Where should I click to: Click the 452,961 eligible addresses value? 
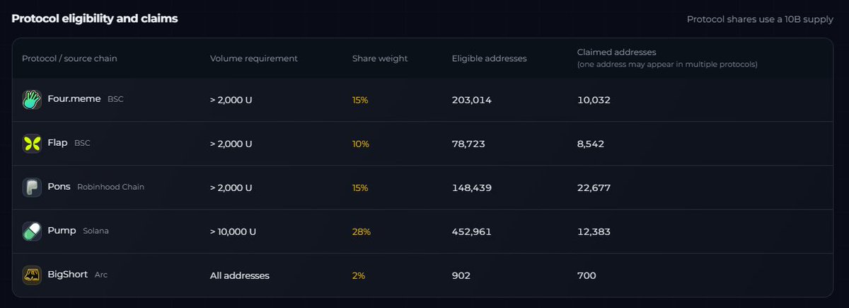(x=471, y=232)
